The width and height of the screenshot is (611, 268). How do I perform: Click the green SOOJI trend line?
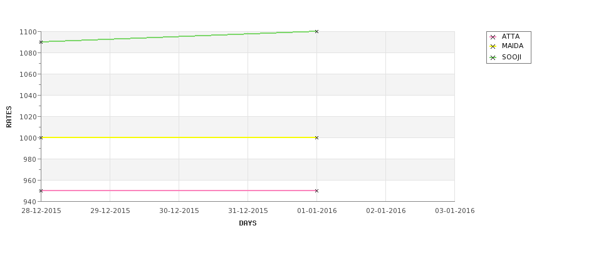[179, 36]
